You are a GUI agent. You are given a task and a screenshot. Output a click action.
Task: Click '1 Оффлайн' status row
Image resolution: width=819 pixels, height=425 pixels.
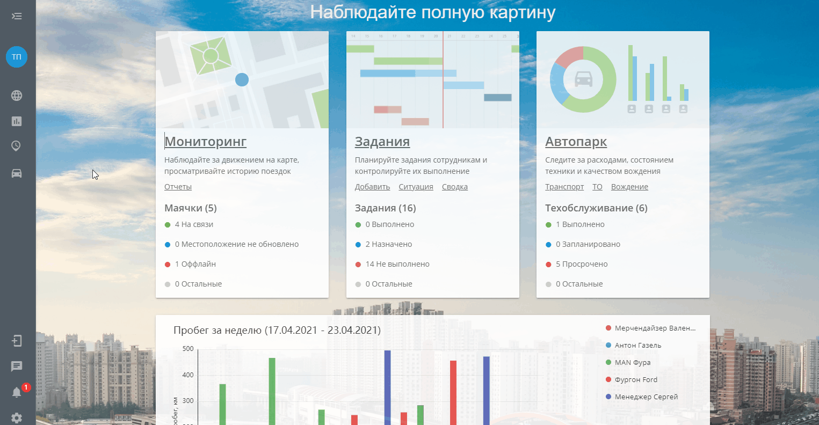pyautogui.click(x=190, y=264)
